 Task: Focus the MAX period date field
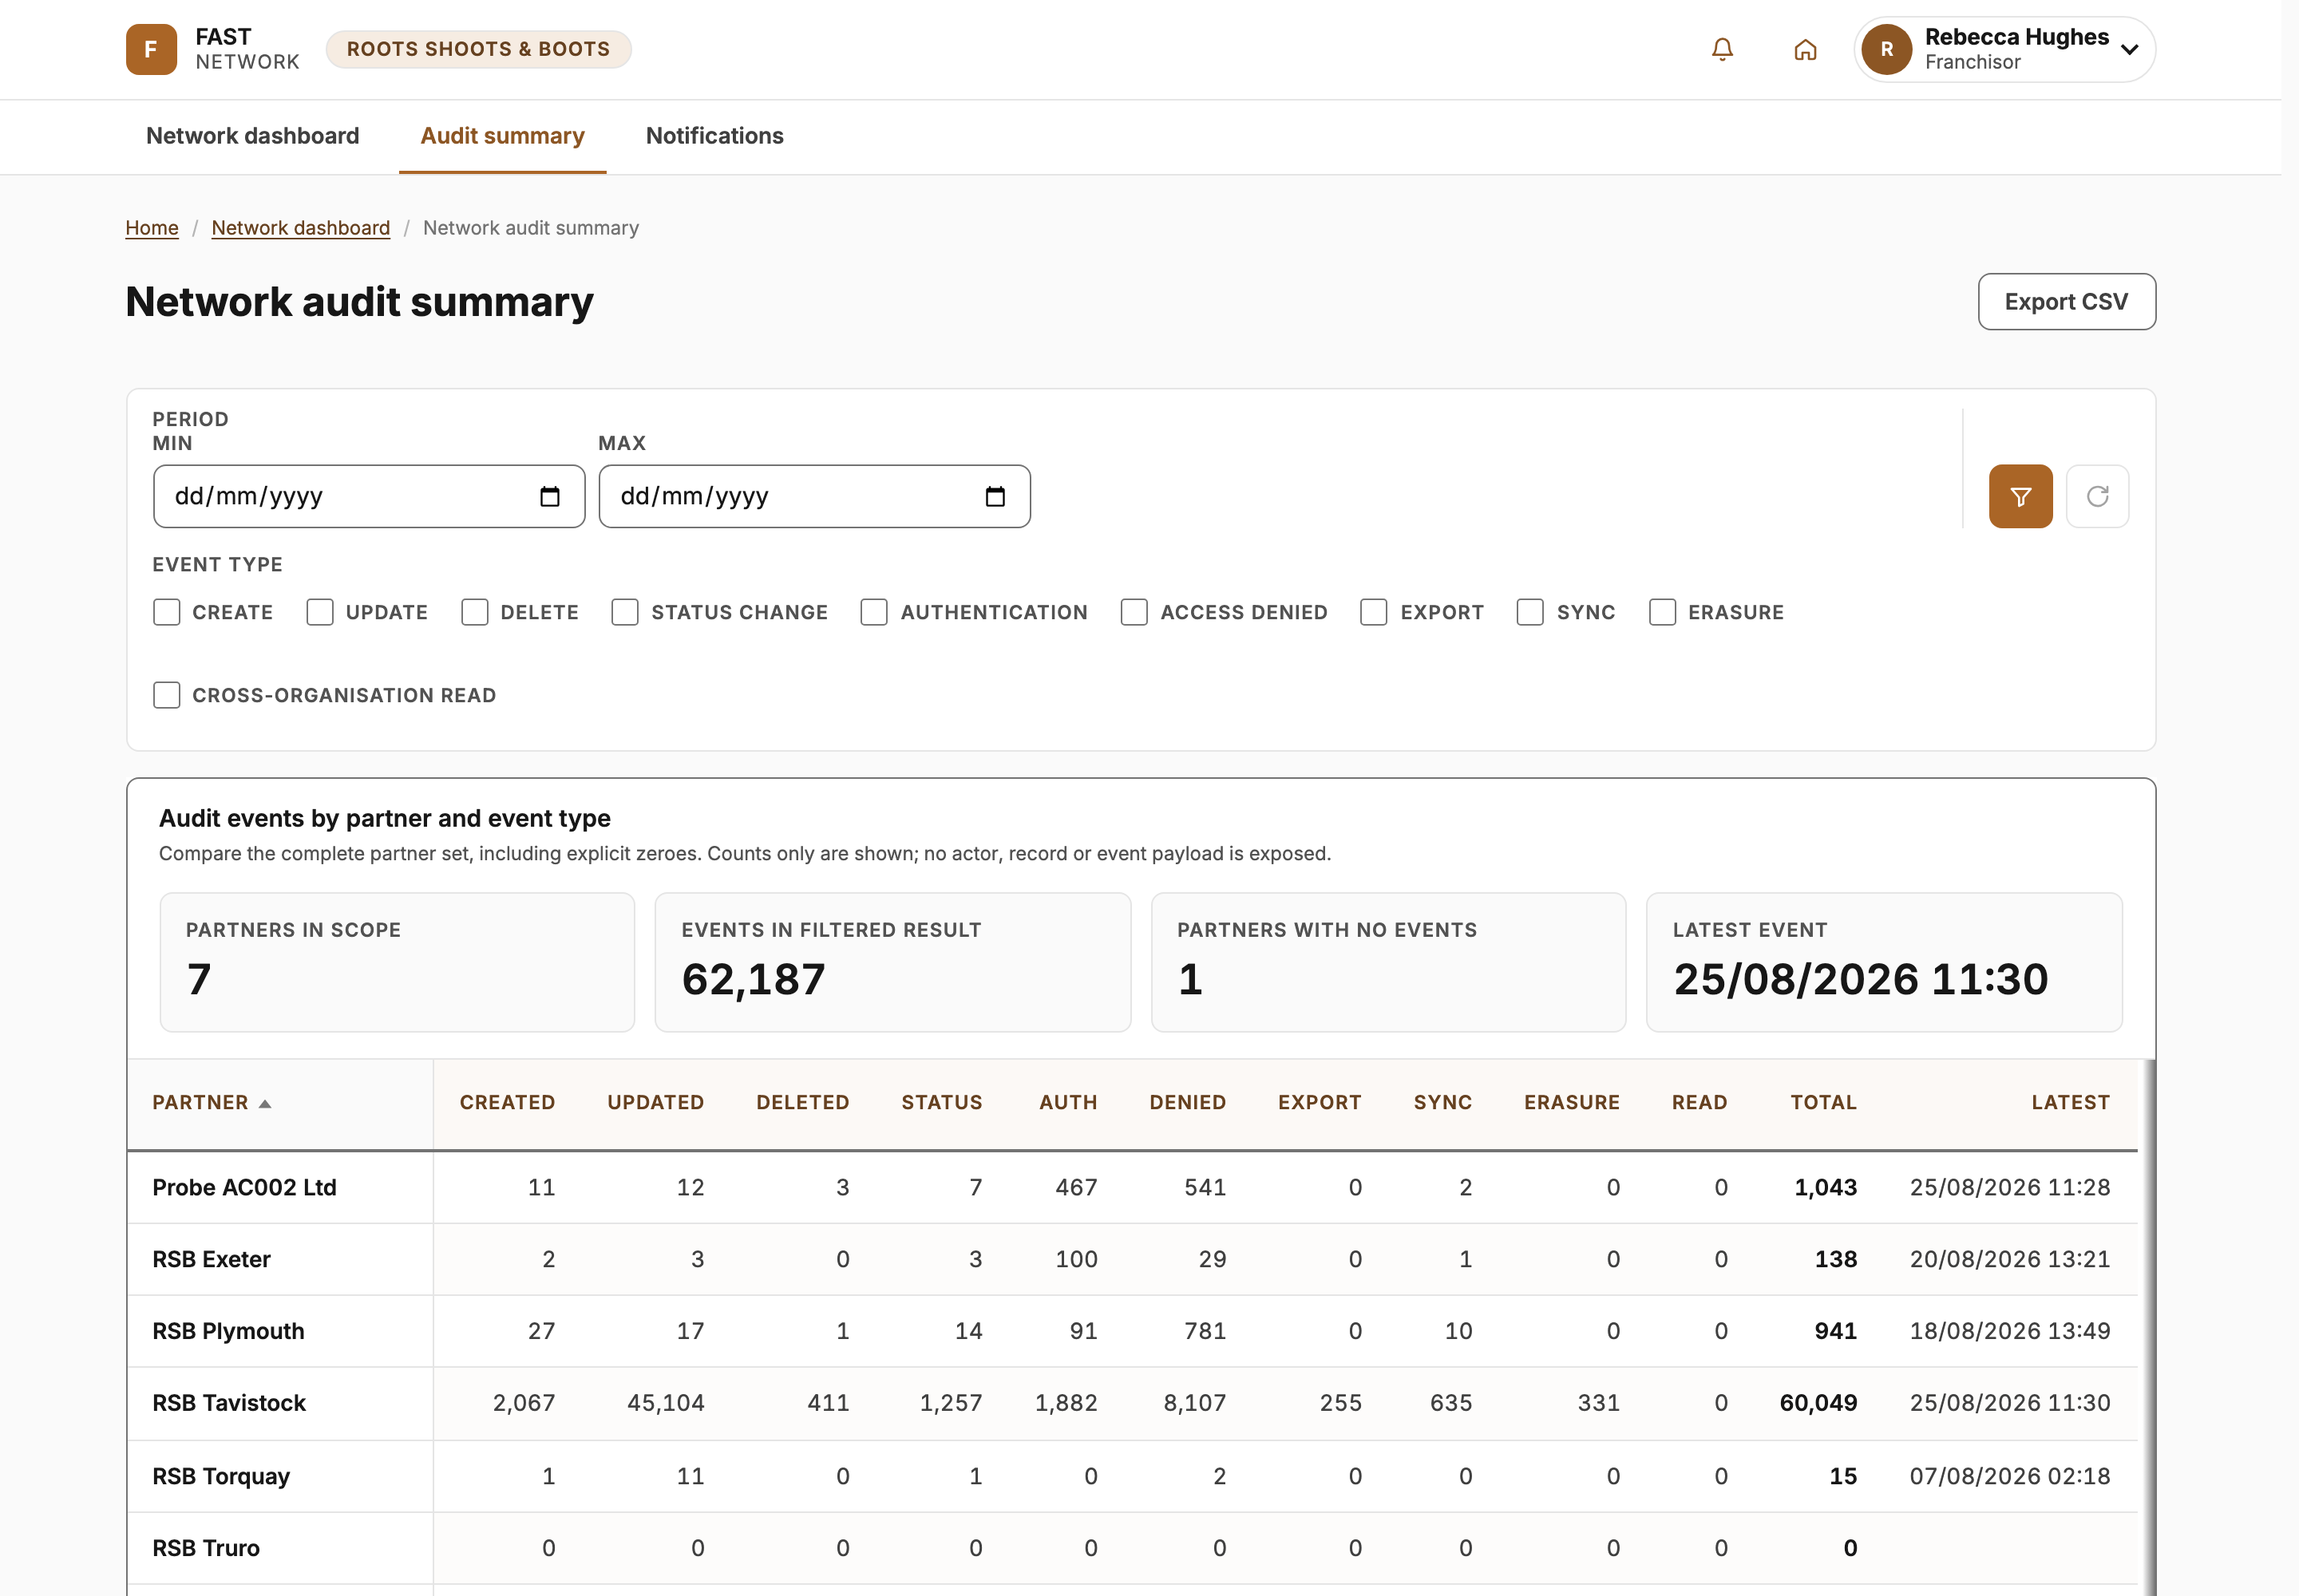814,496
